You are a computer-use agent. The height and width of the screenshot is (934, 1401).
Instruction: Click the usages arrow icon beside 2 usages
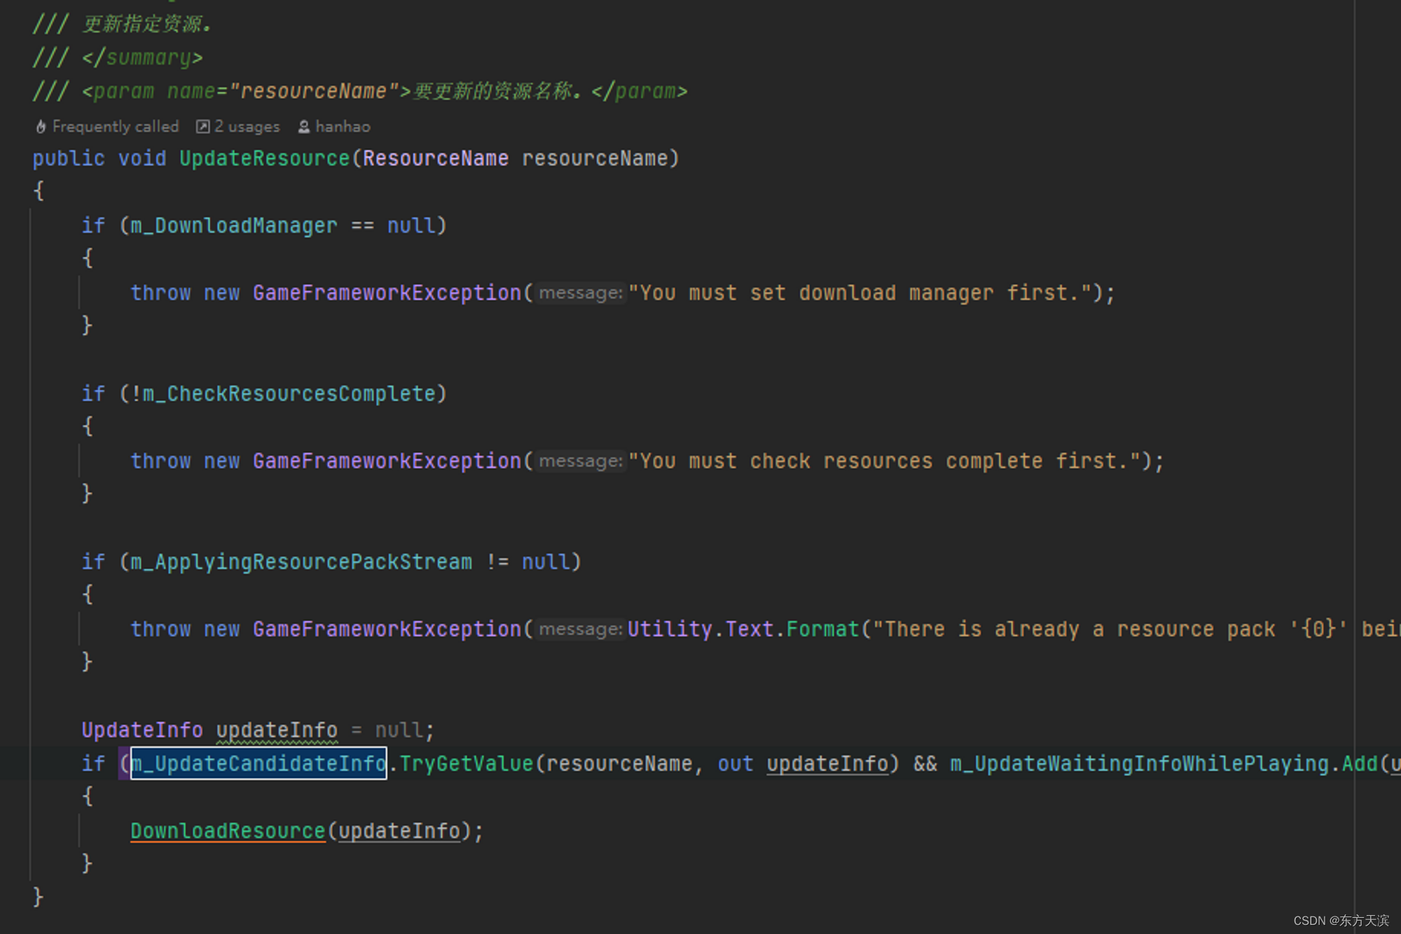coord(202,127)
